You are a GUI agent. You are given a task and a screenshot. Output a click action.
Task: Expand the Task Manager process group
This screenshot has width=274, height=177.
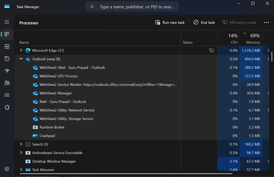(x=21, y=169)
